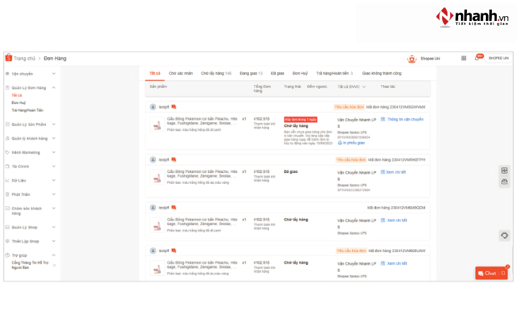Expand the Chat window resize icon

[503, 273]
